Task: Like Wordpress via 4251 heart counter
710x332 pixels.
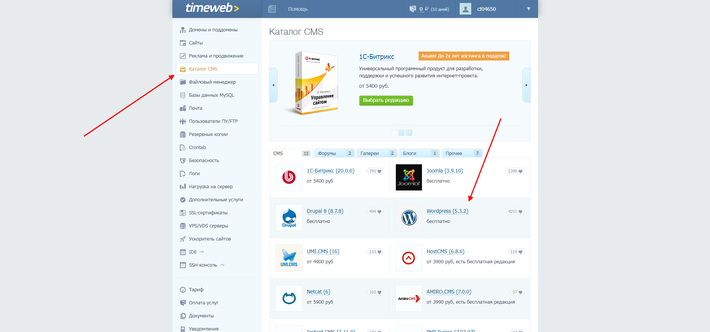Action: pyautogui.click(x=515, y=211)
